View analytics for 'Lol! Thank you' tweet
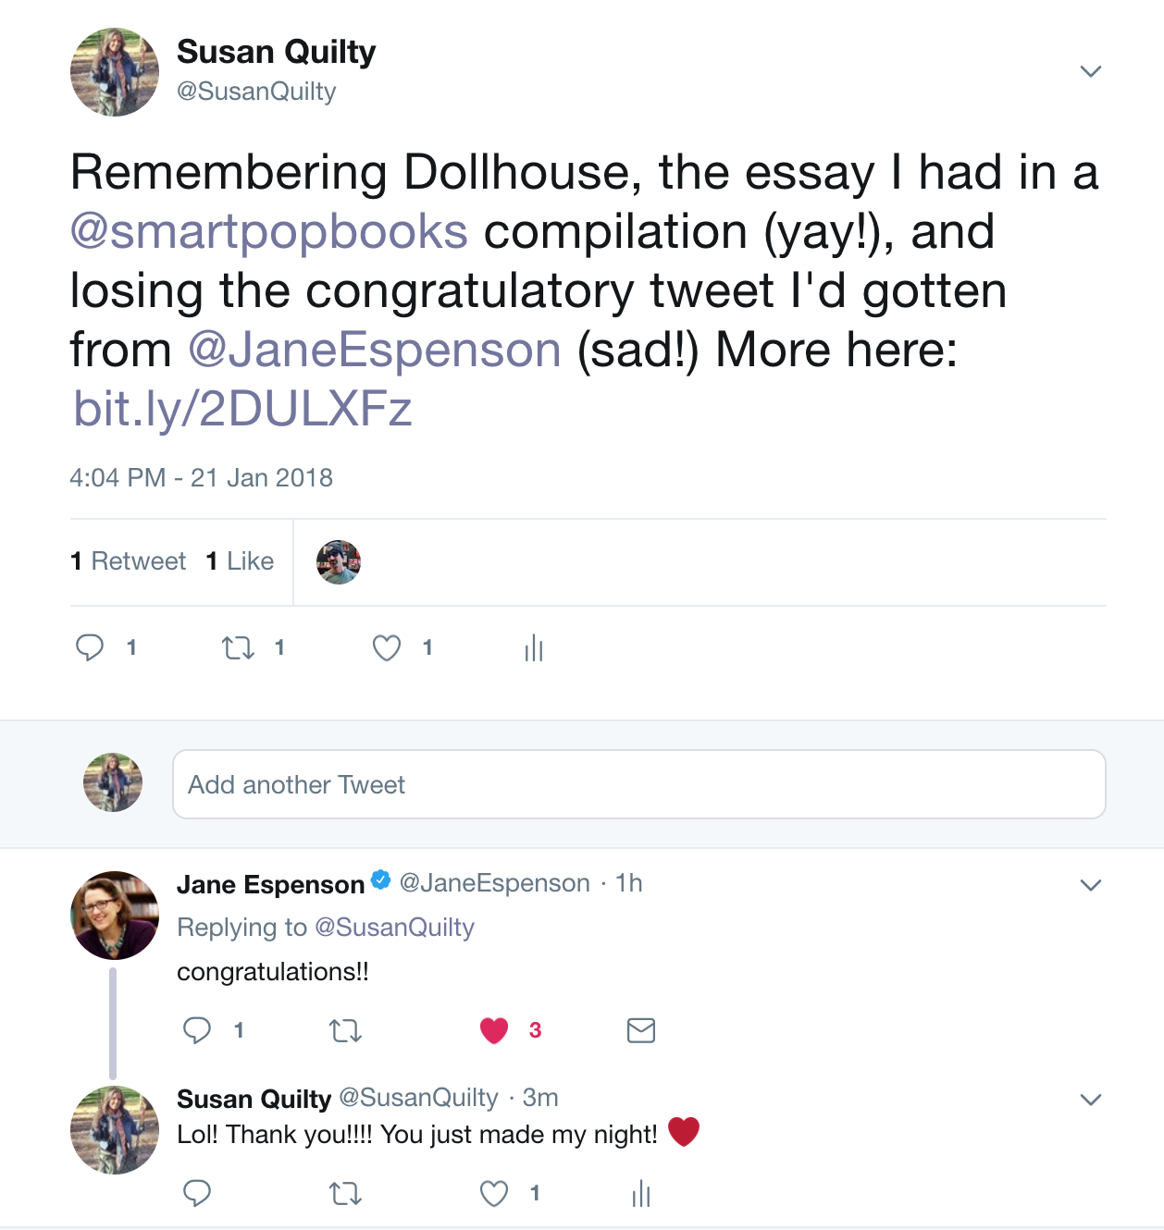 tap(640, 1194)
